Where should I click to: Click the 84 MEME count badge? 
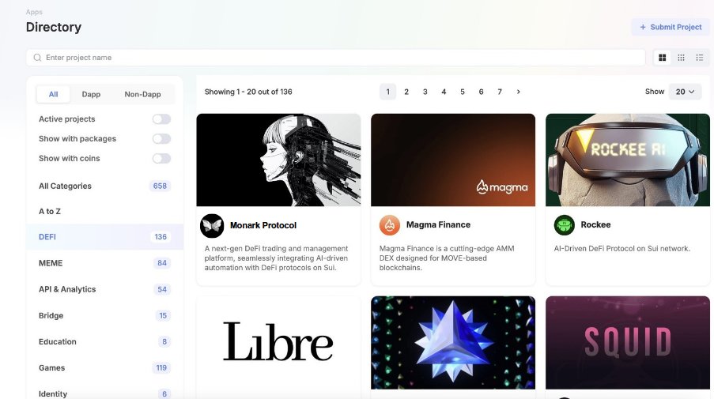161,263
